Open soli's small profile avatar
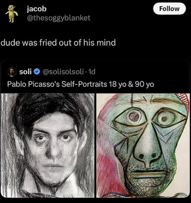The image size is (191, 203). click(12, 72)
